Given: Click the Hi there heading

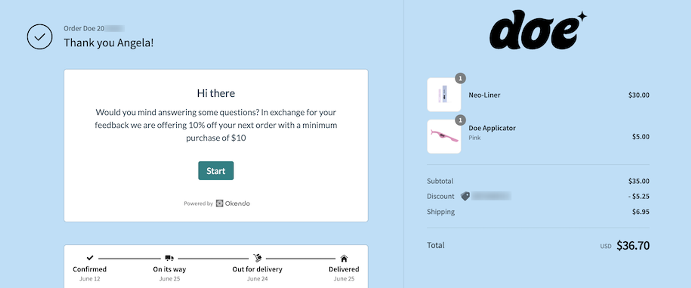Looking at the screenshot, I should (216, 93).
